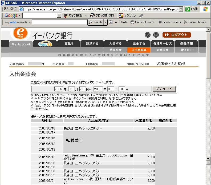Open Smiley Central from toolbar
Screen dimensions: 211x185
point(143,22)
